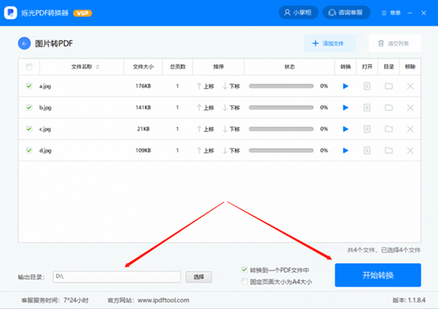This screenshot has width=438, height=309.
Task: Click the a.jpg progress bar
Action: click(x=281, y=86)
